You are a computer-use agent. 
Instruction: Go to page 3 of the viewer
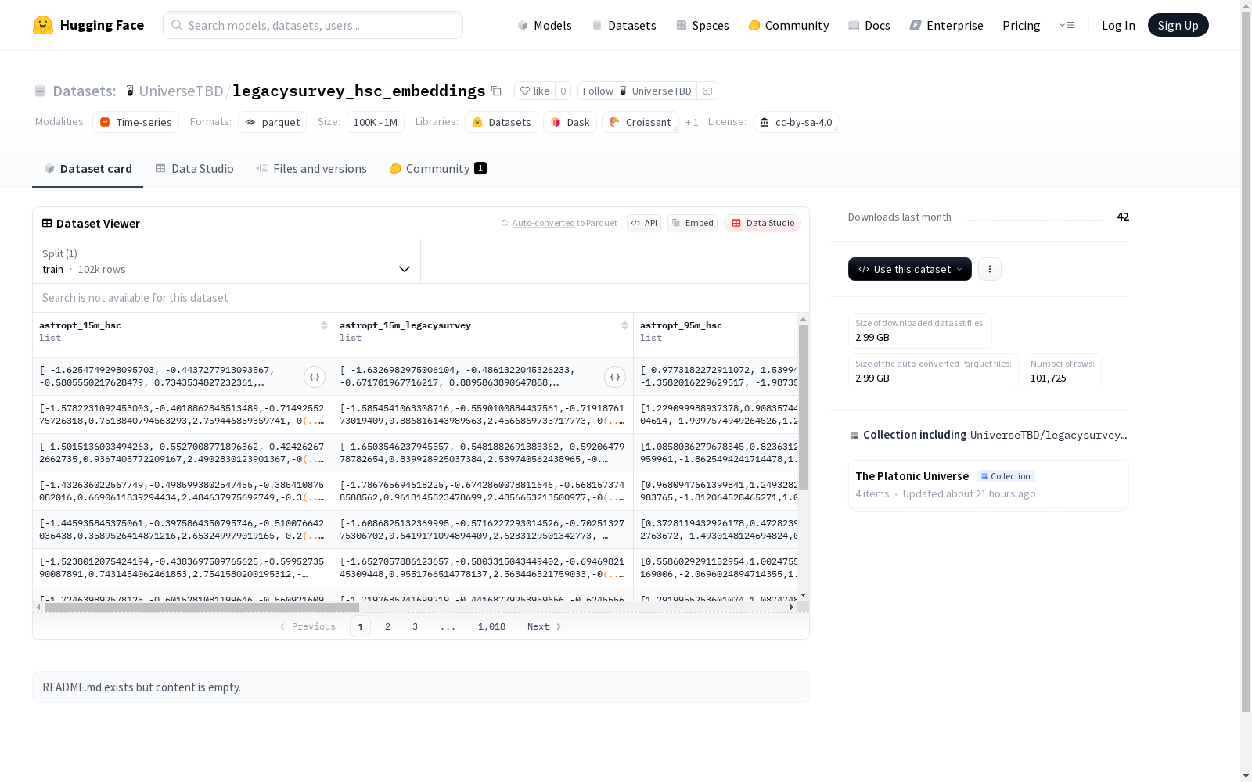pos(415,626)
